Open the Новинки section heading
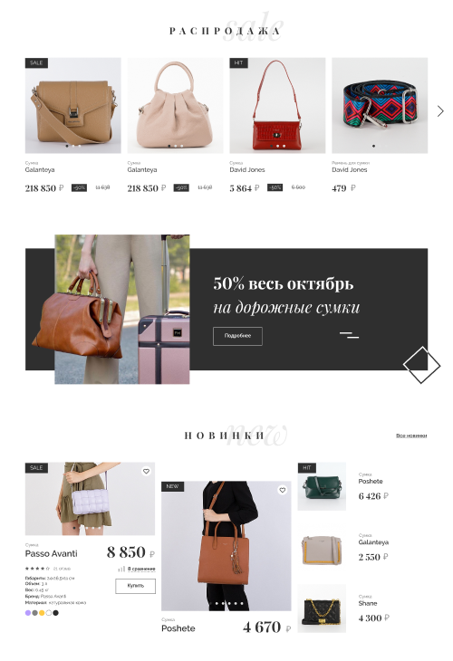453x661 pixels. point(224,436)
